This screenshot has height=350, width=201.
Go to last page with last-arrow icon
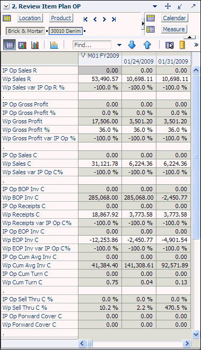click(x=114, y=20)
